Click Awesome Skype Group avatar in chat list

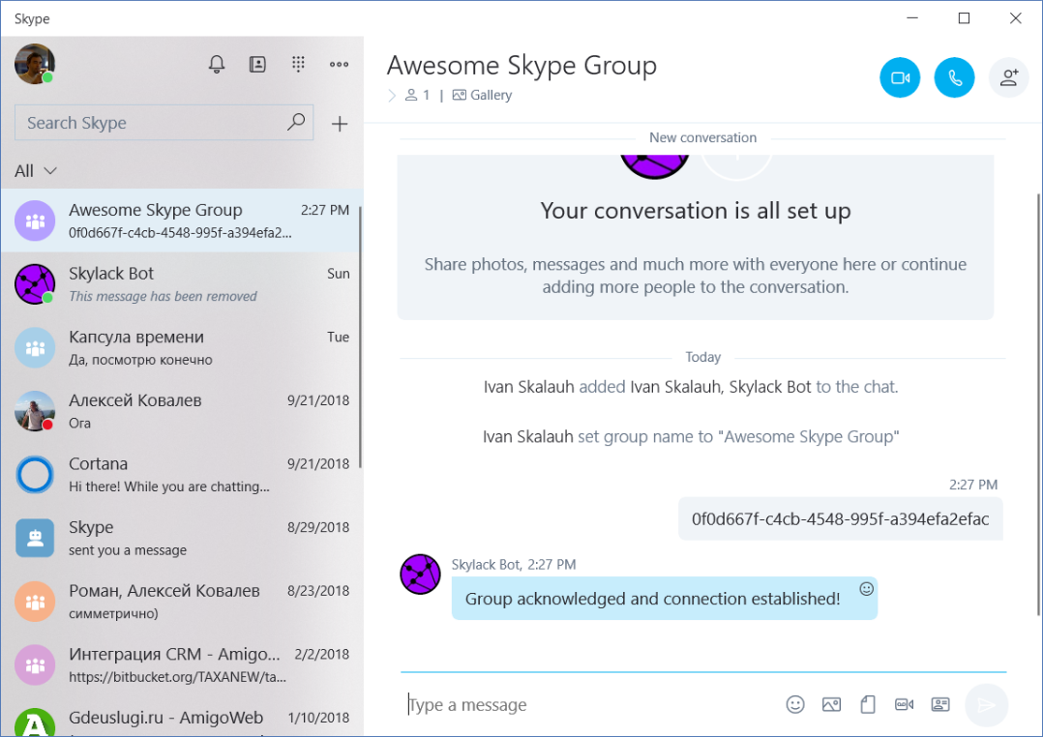pos(35,221)
